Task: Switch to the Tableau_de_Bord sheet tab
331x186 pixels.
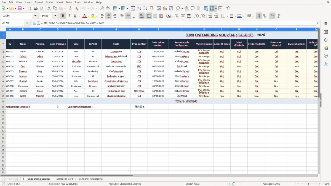Action: [64, 179]
